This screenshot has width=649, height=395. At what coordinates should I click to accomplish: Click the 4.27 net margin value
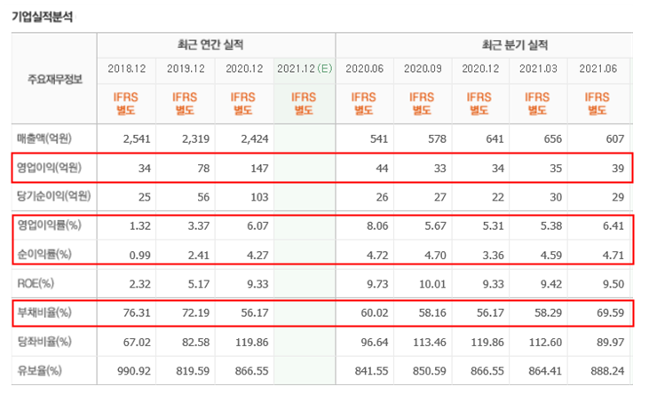click(257, 256)
